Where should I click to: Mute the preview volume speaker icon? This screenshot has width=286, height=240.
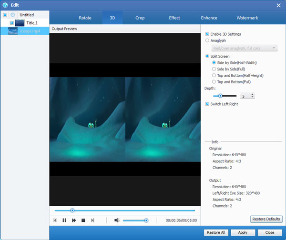click(x=117, y=220)
